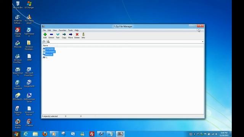Screen dimensions: 244x137
Task: Open the Favorites menu
Action: pos(63,30)
